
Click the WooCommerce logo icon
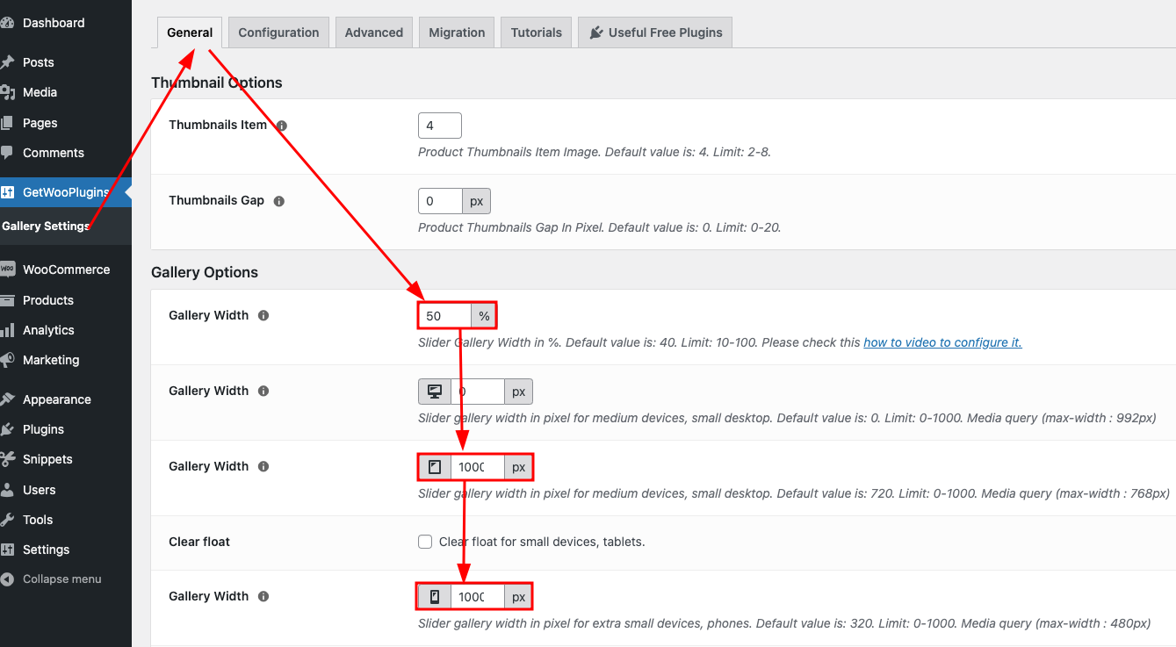click(7, 270)
